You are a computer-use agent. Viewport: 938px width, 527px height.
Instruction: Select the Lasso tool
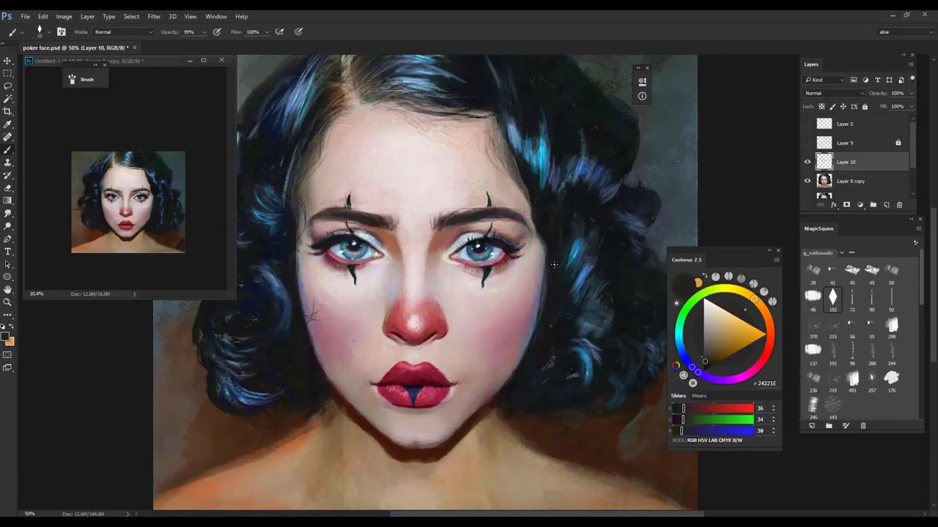pos(7,86)
